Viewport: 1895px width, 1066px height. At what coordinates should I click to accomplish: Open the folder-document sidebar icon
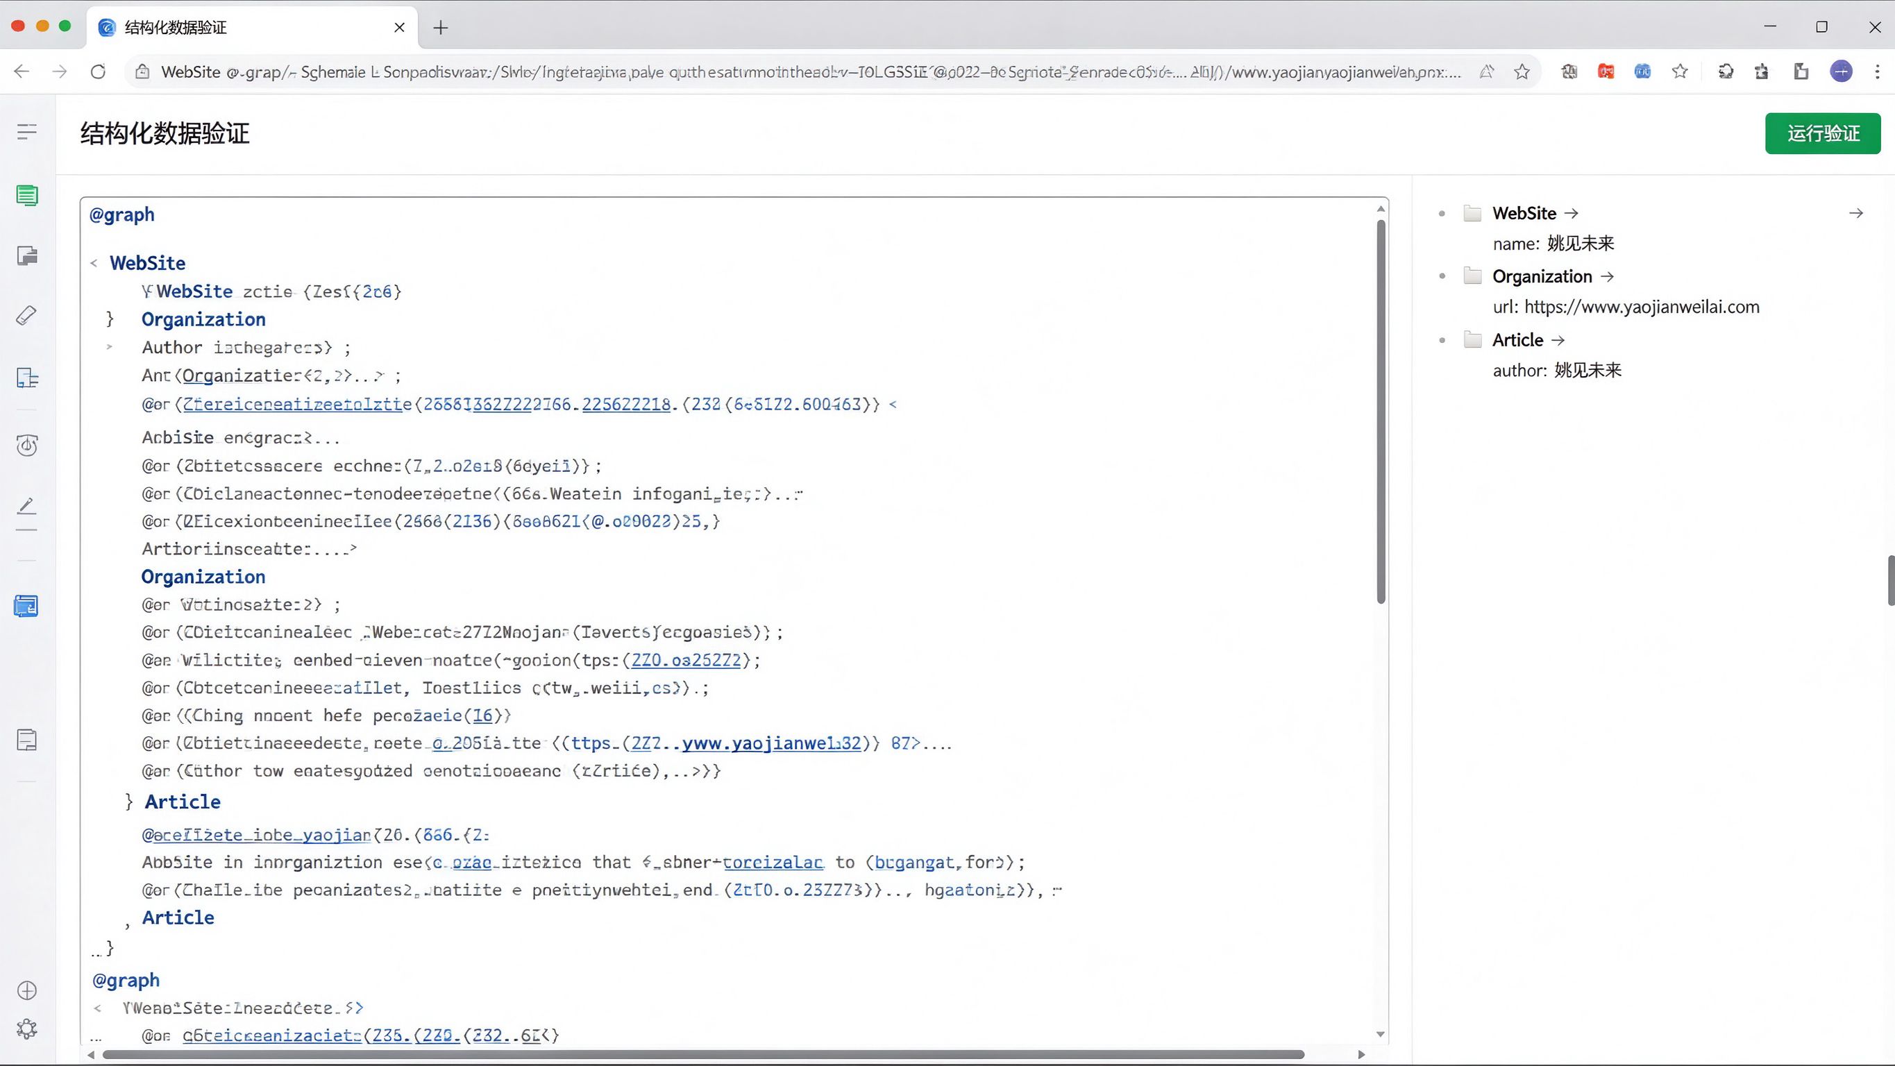(26, 255)
